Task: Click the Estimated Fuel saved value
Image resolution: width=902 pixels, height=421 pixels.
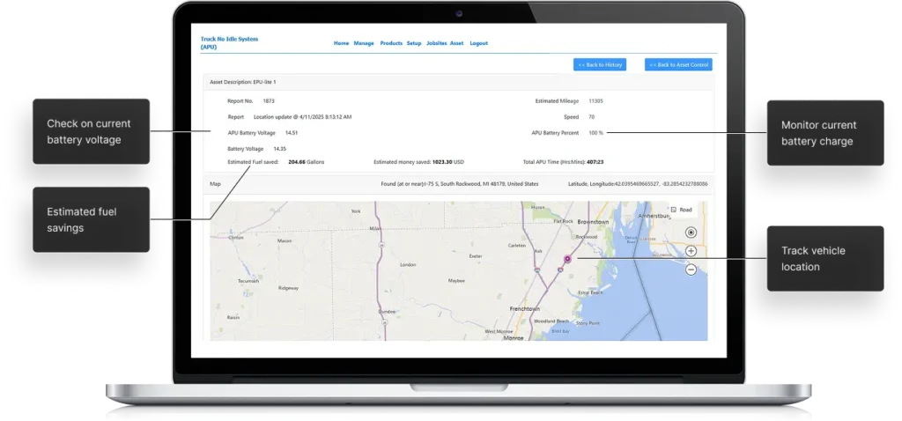Action: tap(302, 162)
